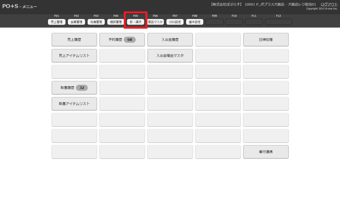Open the 会員管理 menu (F02)
Image resolution: width=340 pixels, height=203 pixels.
(76, 22)
